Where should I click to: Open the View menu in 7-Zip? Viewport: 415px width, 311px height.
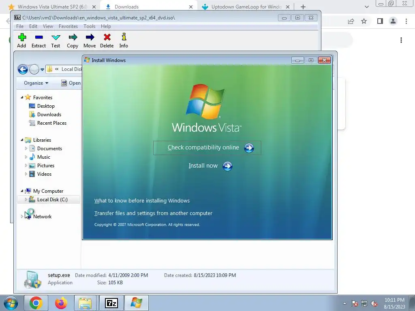tap(48, 26)
